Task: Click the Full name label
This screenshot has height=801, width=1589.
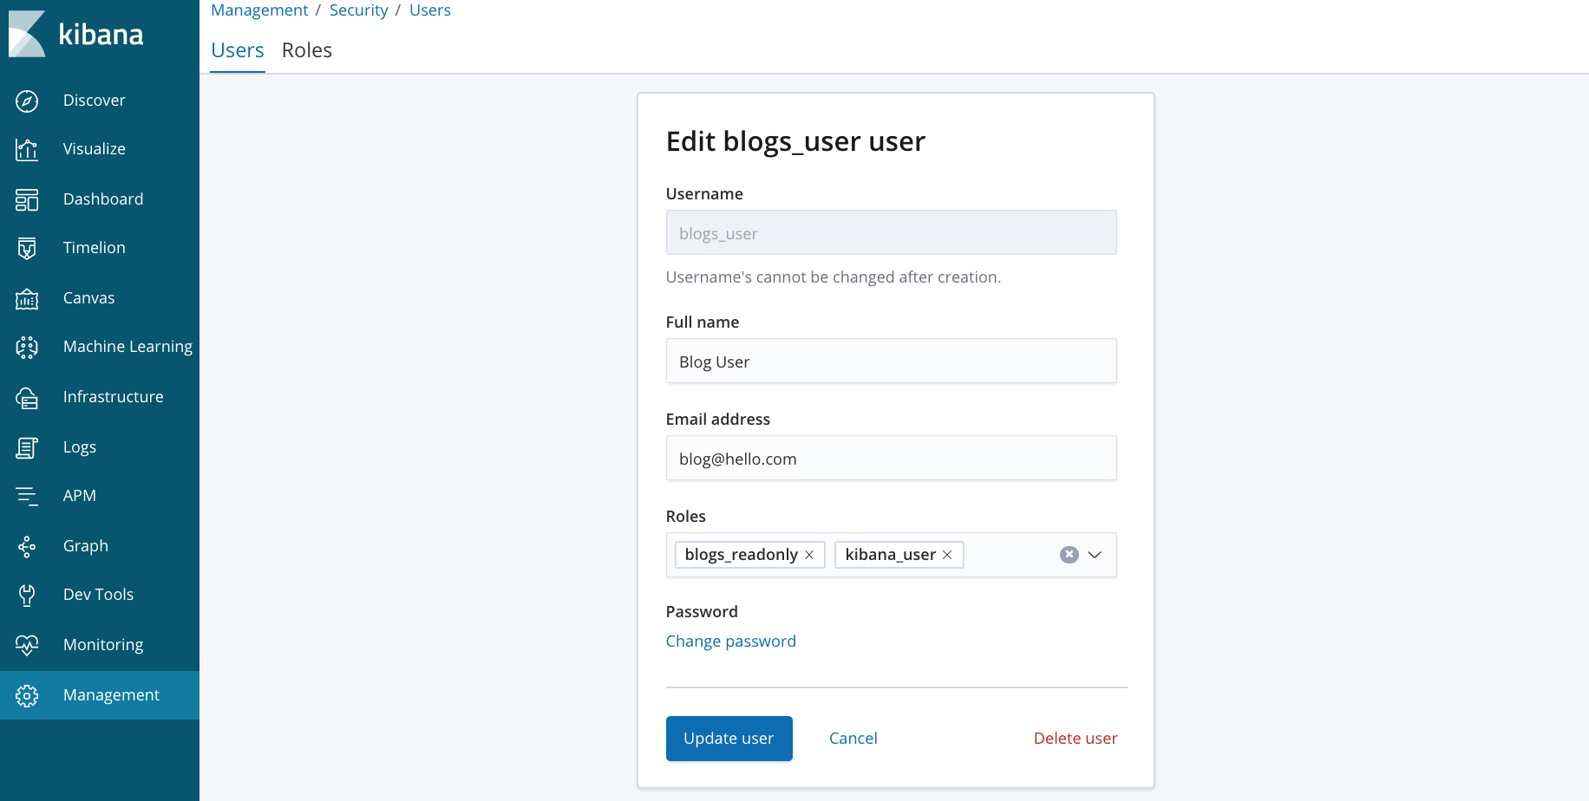Action: [x=703, y=322]
